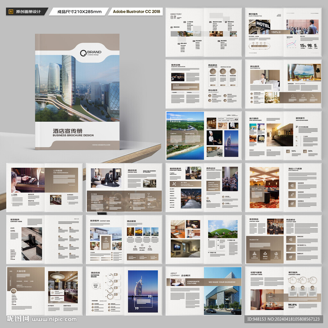Click the 'ABOUT COMPANY 企业概况' heading

pos(180,274)
